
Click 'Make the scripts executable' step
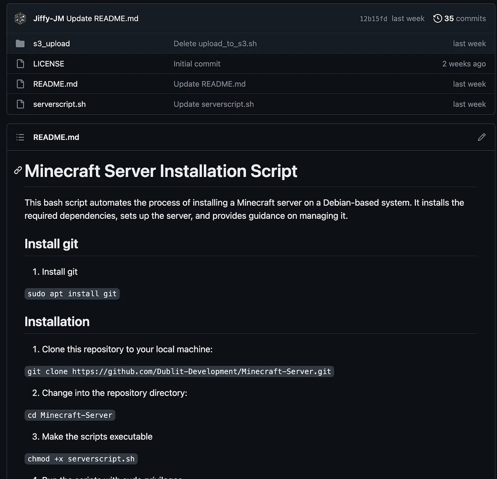[x=97, y=437]
